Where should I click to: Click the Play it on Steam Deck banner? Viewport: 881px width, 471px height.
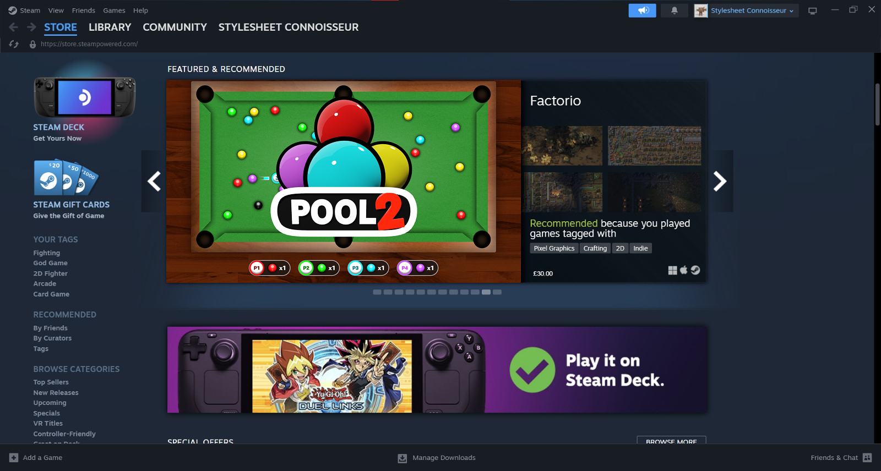coord(437,370)
